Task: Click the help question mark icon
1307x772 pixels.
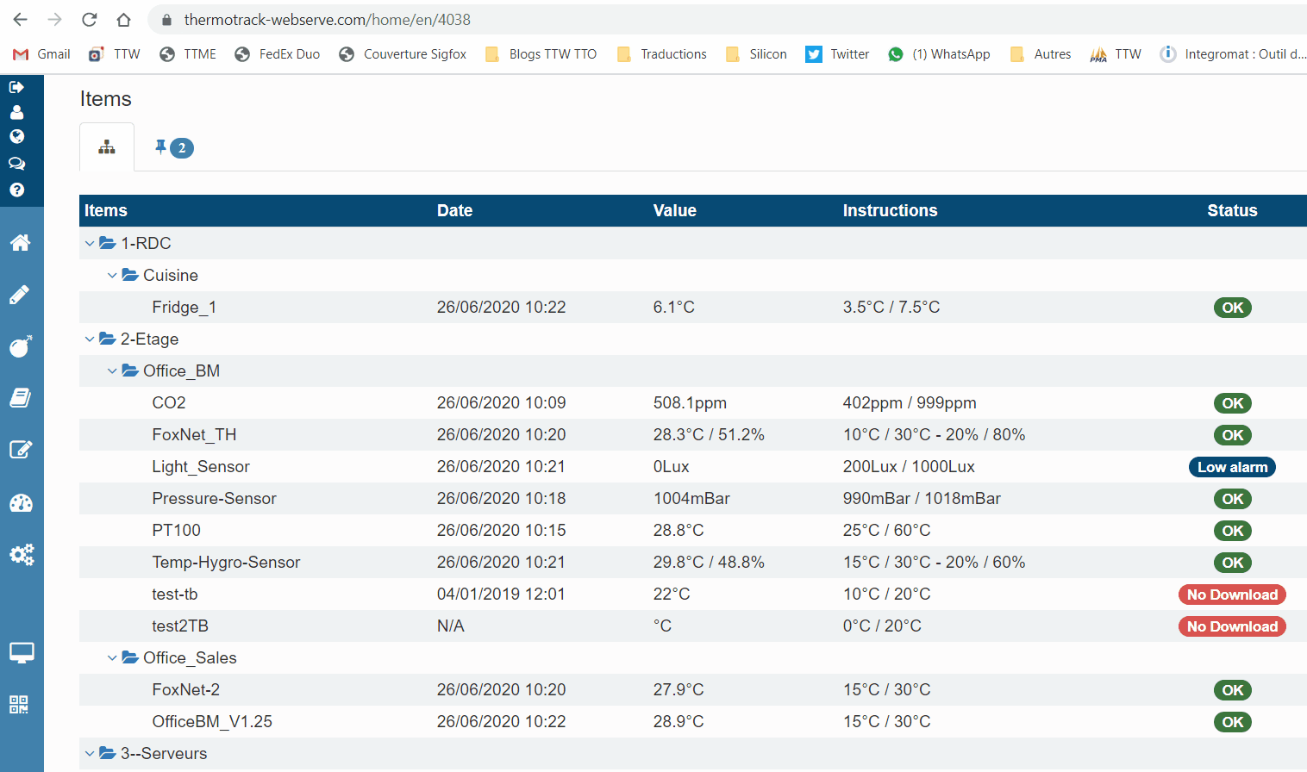Action: point(16,190)
